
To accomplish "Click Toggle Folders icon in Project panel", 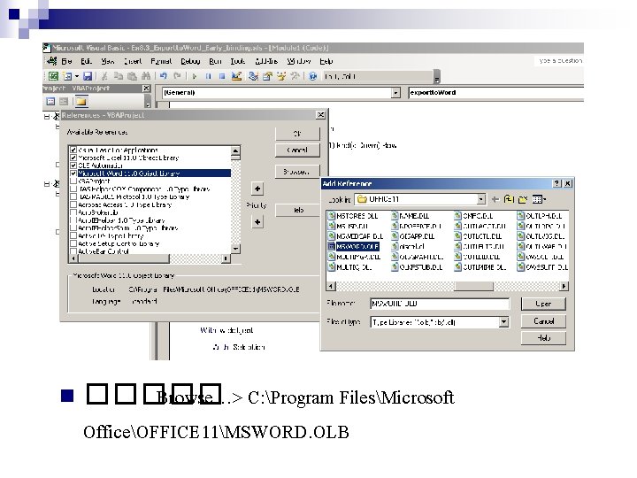I will point(81,101).
